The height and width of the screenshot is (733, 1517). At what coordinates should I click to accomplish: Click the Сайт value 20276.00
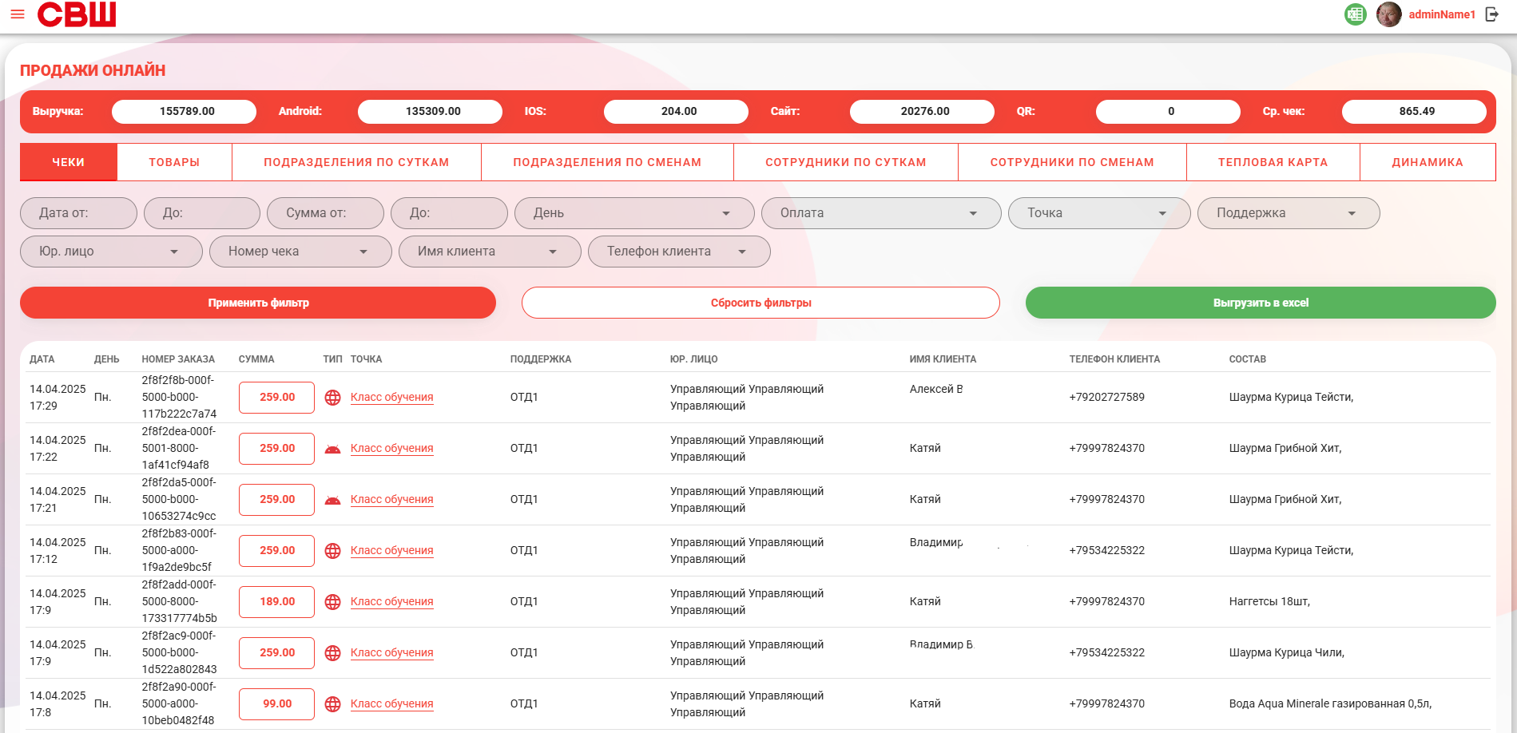[x=922, y=112]
